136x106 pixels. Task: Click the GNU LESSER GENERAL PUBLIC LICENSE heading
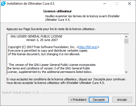tap(36, 36)
